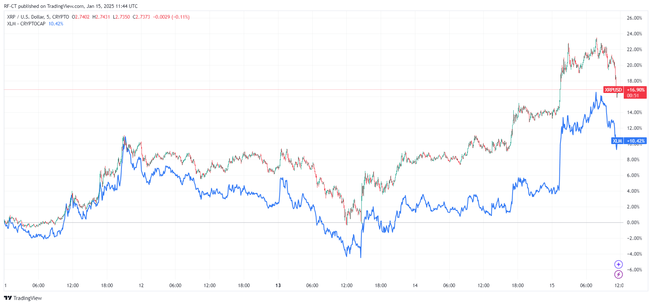Click the 18.00% axis label

coord(634,81)
